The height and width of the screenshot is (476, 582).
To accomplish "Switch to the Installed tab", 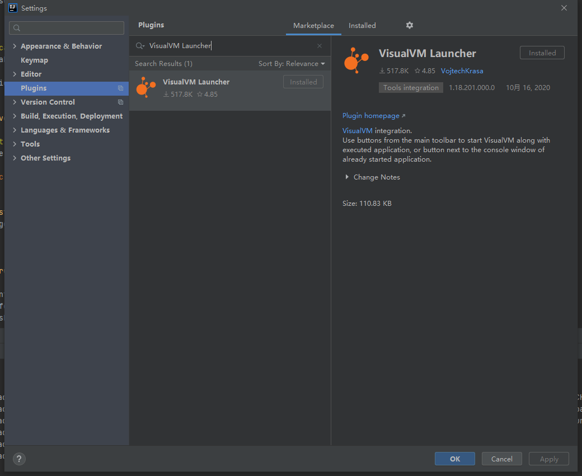I will coord(362,25).
